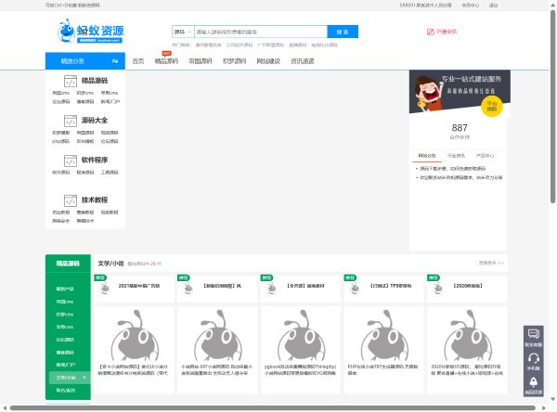557x412 pixels.
Task: Click the small ant icon beside 【2020终极版】 item
Action: [x=437, y=289]
